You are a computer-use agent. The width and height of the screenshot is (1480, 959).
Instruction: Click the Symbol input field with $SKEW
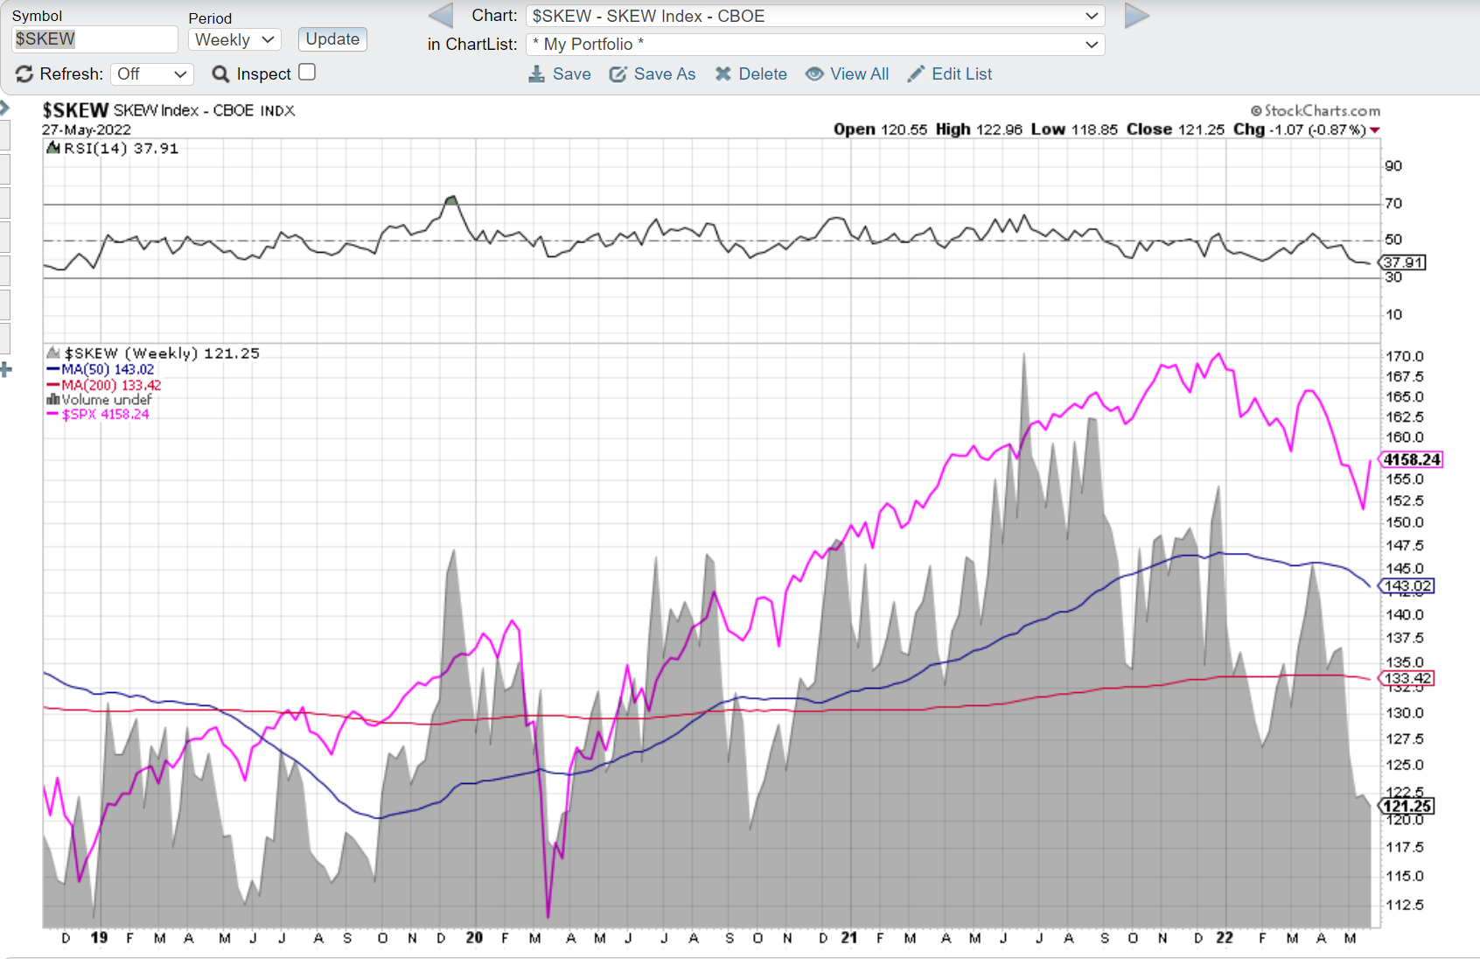point(94,39)
